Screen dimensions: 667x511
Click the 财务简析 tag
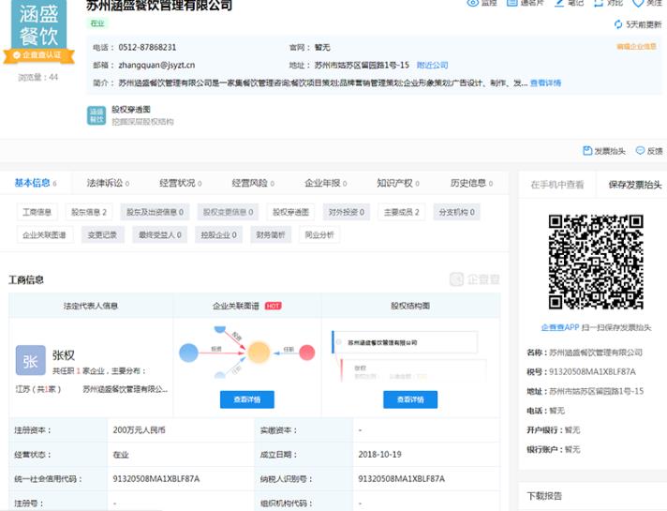[271, 235]
